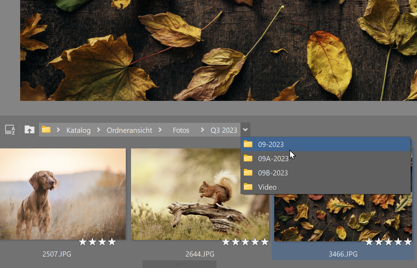Click the star rating under 2507.JPG thumbnail
This screenshot has height=268, width=417.
click(97, 242)
